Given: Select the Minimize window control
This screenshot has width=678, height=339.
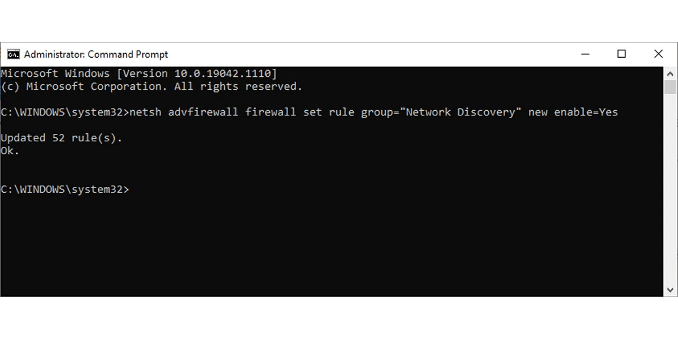Looking at the screenshot, I should click(x=585, y=54).
